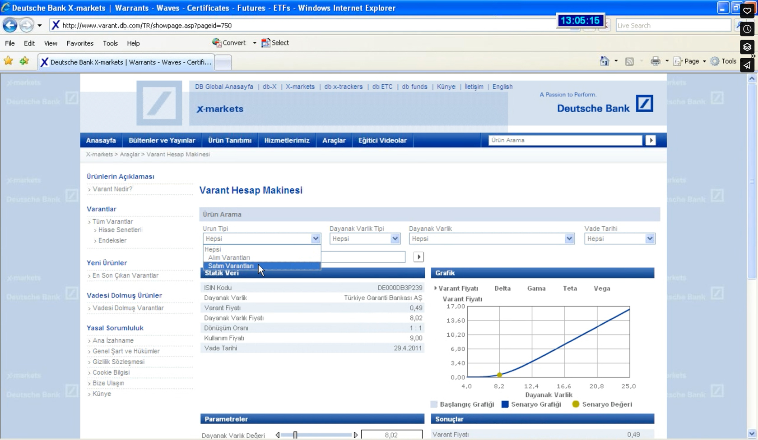The image size is (758, 440).
Task: Switch chart to Gama tab
Action: [536, 289]
